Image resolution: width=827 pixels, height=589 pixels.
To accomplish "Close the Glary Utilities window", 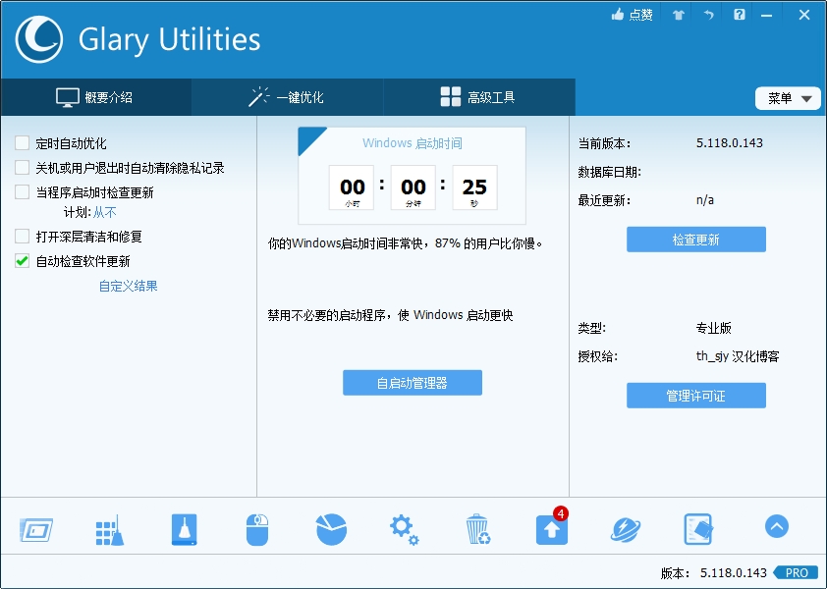I will pyautogui.click(x=803, y=15).
